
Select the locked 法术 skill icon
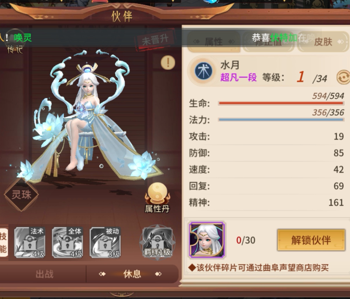(30, 243)
